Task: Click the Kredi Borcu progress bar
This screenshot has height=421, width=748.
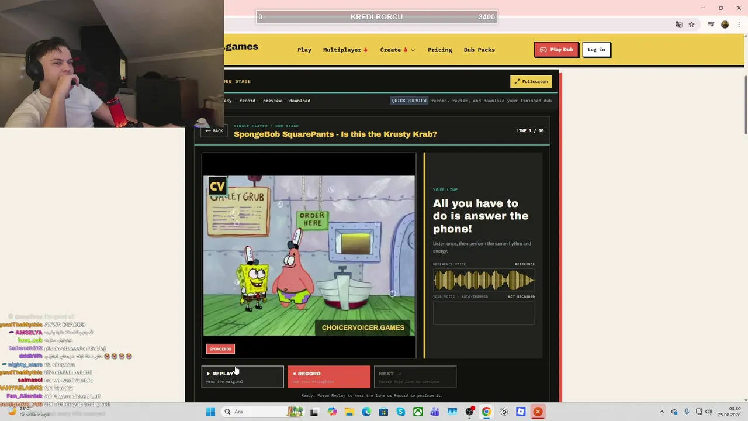Action: pos(377,17)
